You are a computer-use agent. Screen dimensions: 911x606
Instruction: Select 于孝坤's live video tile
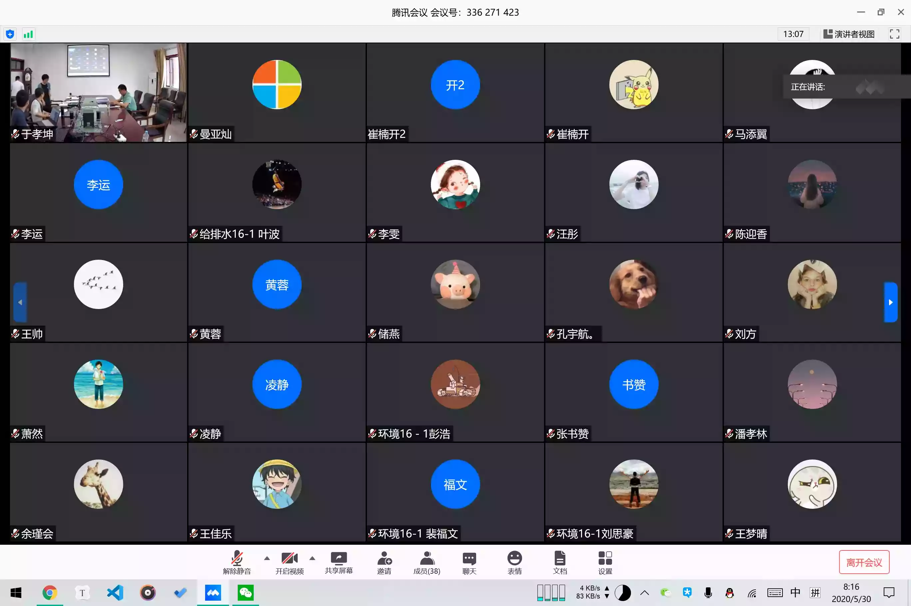pyautogui.click(x=99, y=92)
